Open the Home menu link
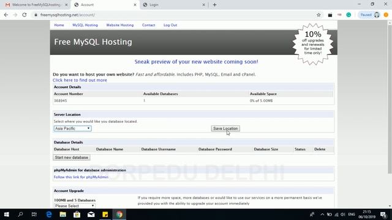Screen dimensions: 392x220 coord(59,25)
